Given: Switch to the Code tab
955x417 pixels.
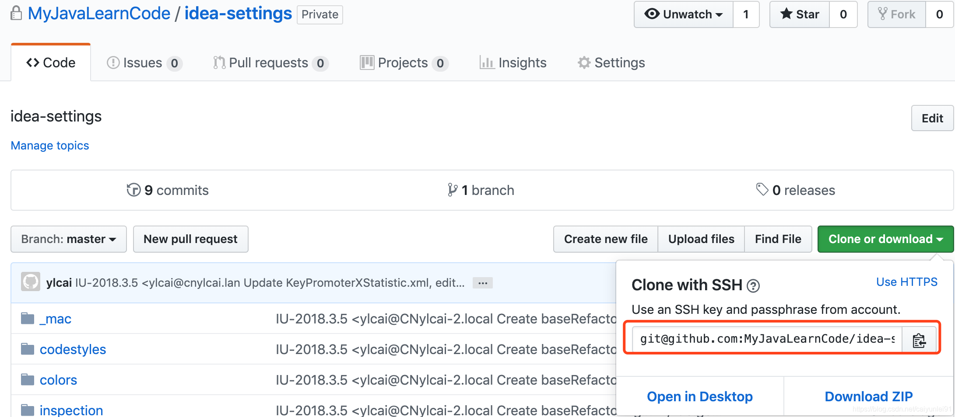Looking at the screenshot, I should point(51,63).
